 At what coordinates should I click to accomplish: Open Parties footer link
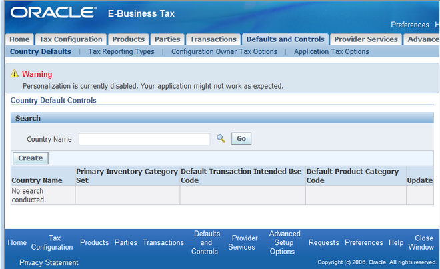click(126, 242)
